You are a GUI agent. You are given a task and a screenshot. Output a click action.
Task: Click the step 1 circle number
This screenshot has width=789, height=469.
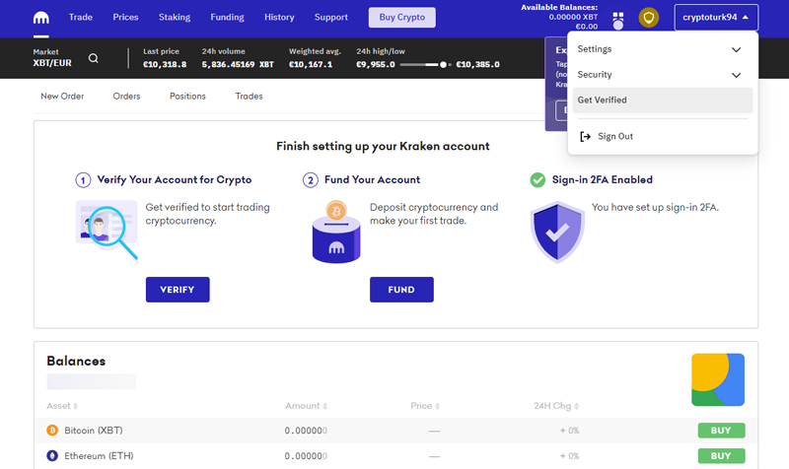tap(83, 180)
